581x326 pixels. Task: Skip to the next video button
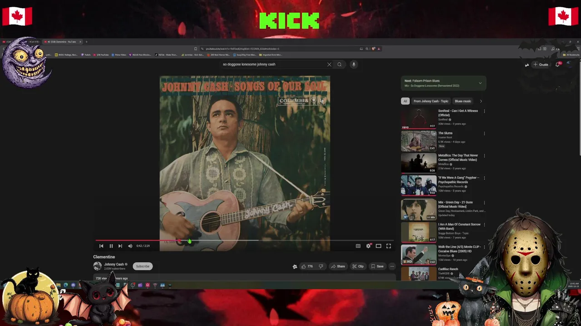click(120, 246)
